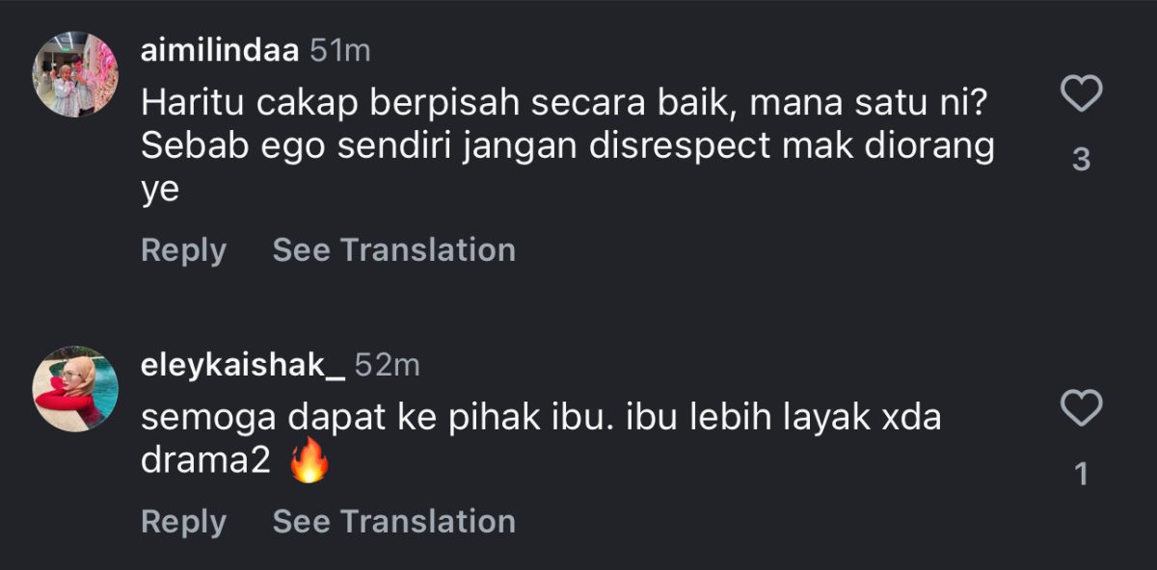Click the 52m timestamp
1157x570 pixels.
tap(388, 365)
